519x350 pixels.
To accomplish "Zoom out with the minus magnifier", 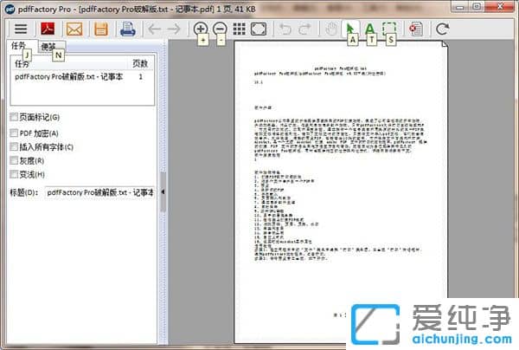I will click(x=220, y=29).
